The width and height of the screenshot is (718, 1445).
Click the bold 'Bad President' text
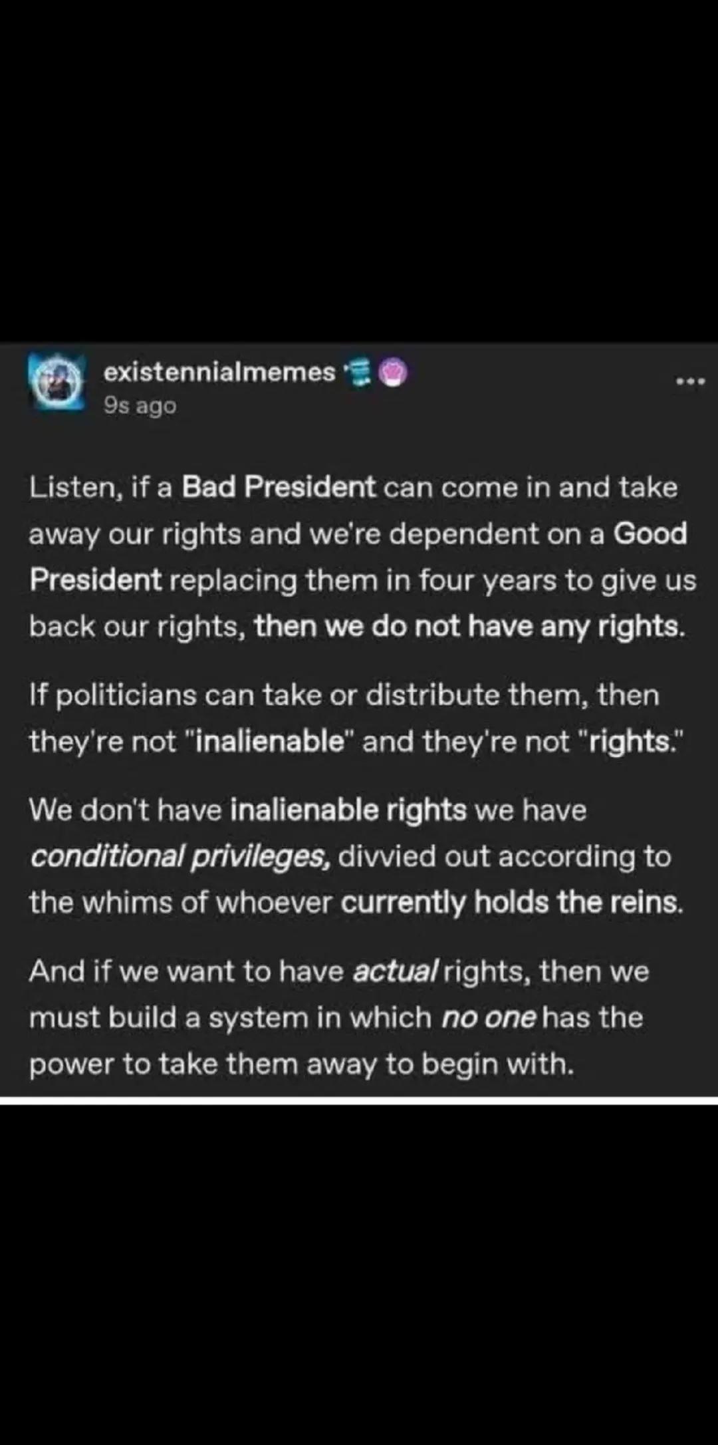pyautogui.click(x=279, y=487)
